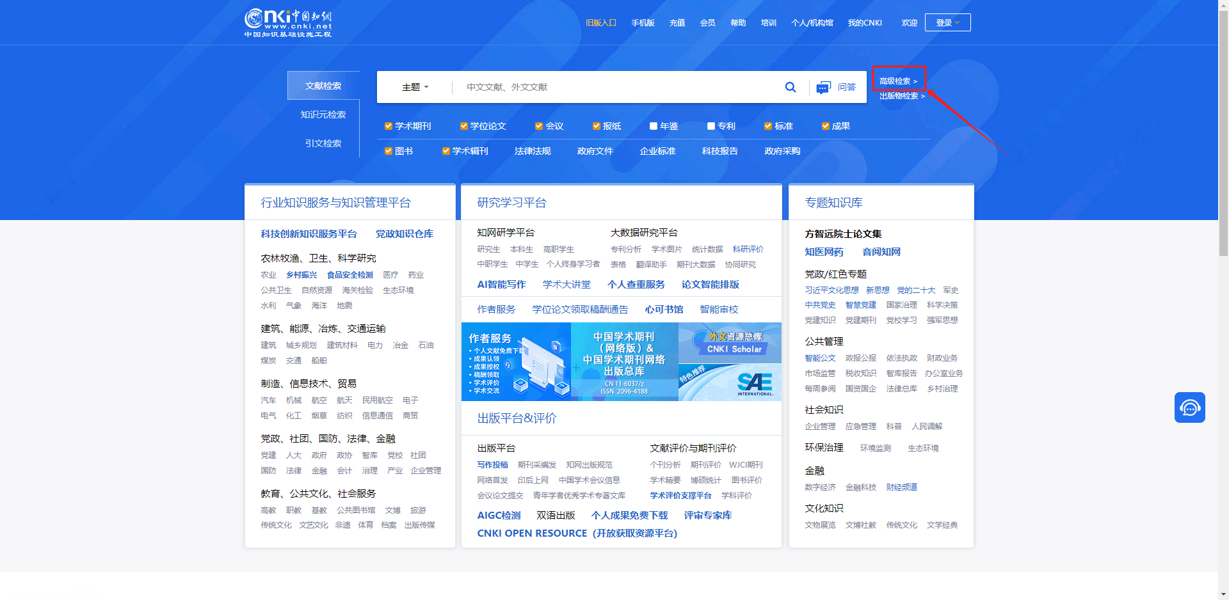Enable the 专利 checkbox
This screenshot has height=600, width=1229.
[711, 126]
